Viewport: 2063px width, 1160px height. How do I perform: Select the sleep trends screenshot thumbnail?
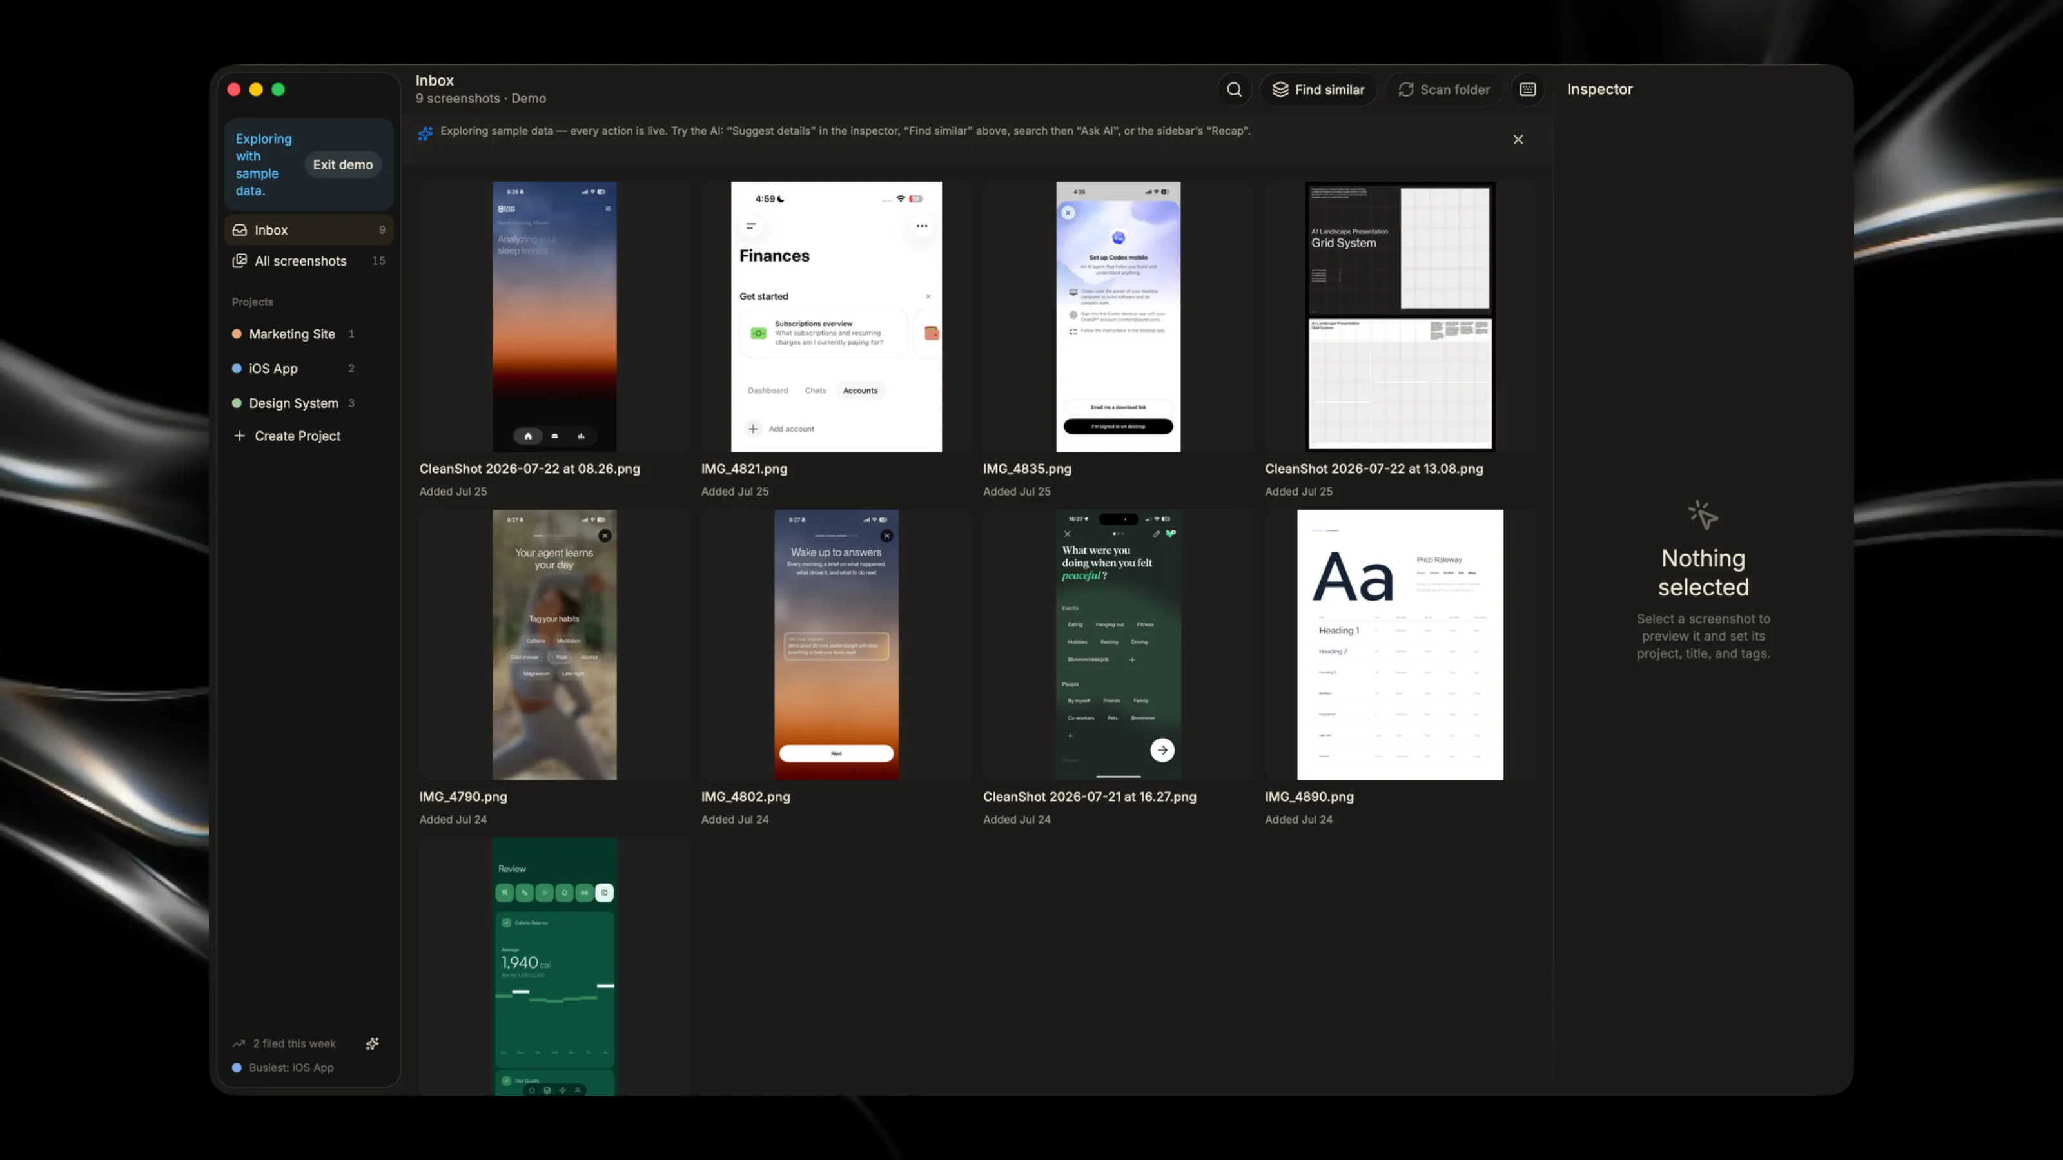coord(554,317)
